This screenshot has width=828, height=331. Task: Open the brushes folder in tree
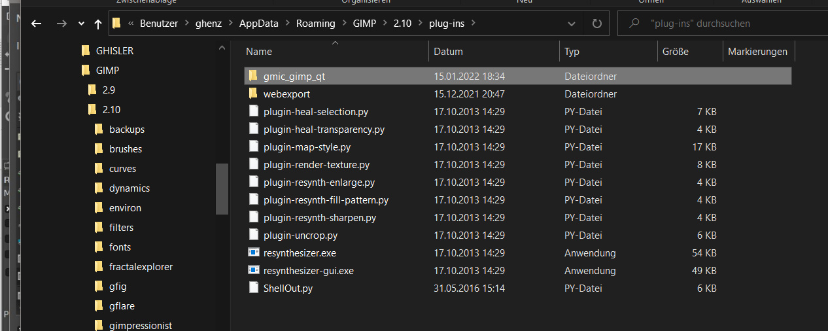pyautogui.click(x=126, y=149)
